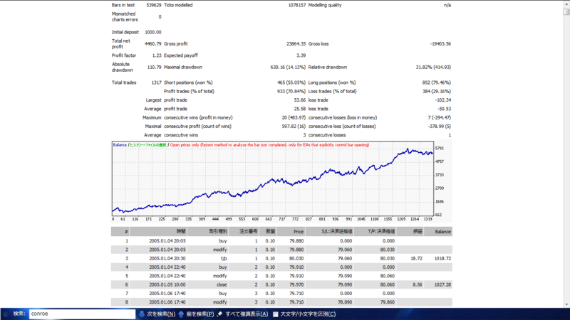This screenshot has height=320, width=570.
Task: Click the Expected payoff value 3.39
Action: coord(301,55)
